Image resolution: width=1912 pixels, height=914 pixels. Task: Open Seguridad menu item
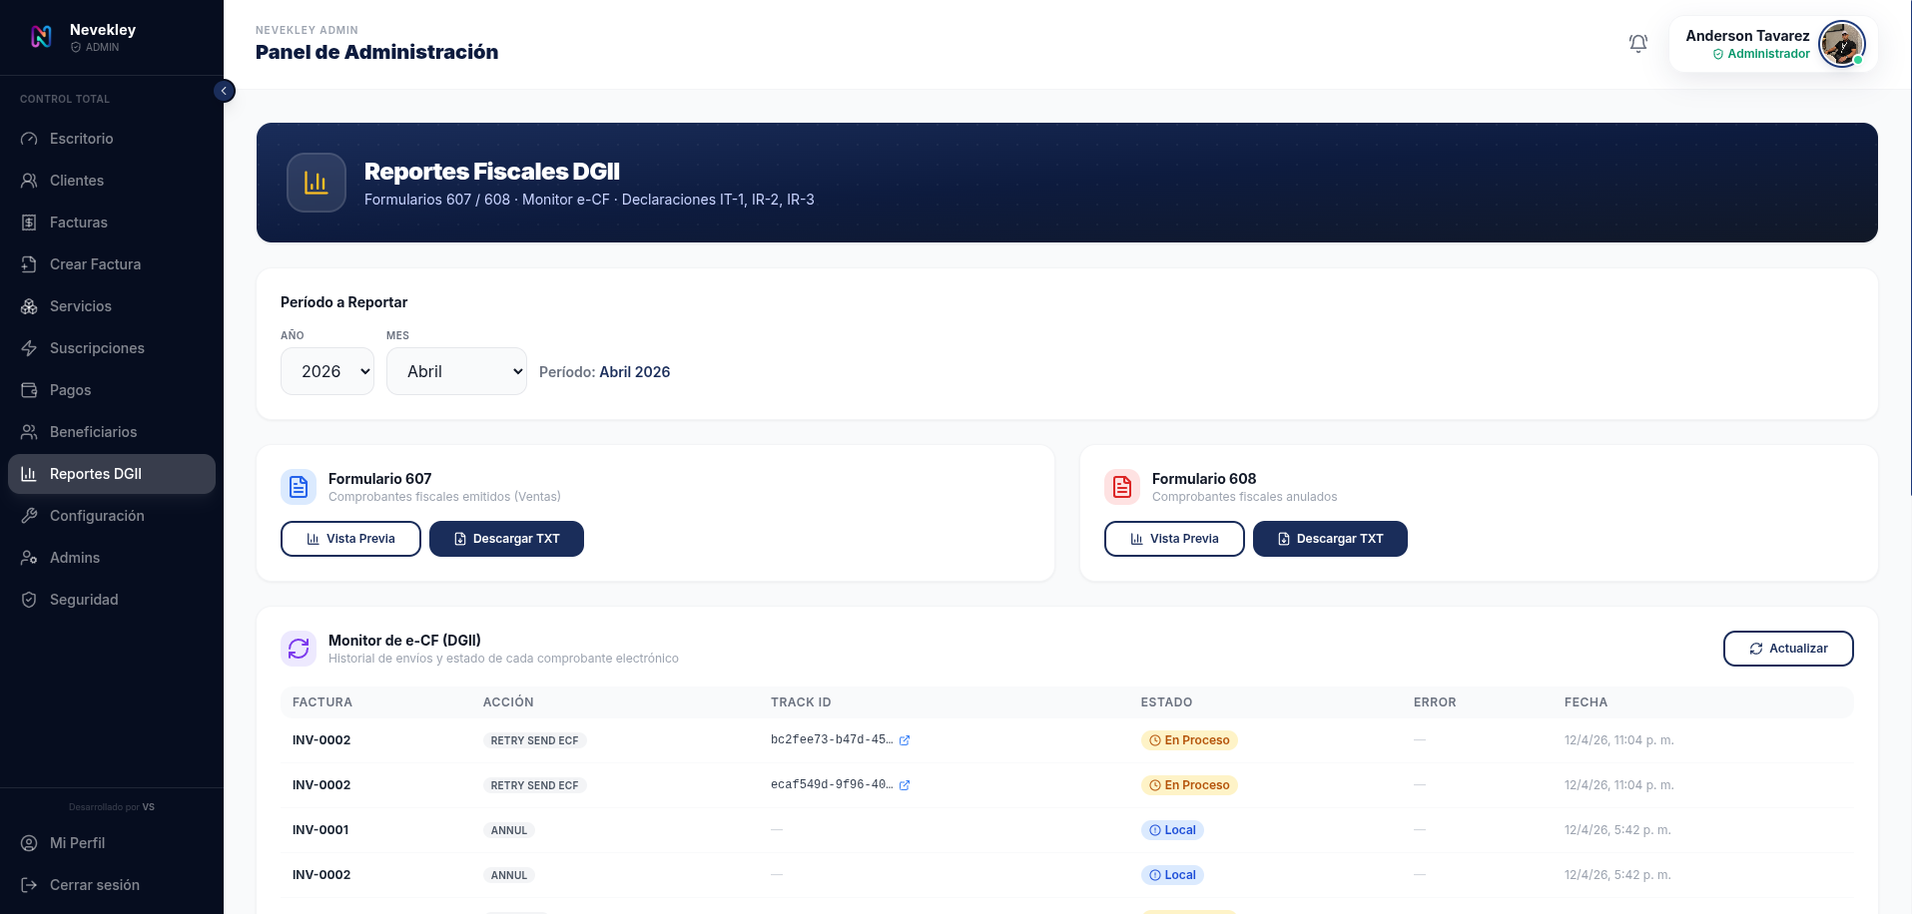click(x=112, y=600)
